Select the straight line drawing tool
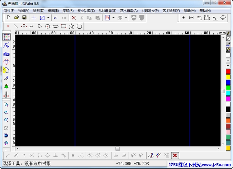233x169 pixels. [x=16, y=26]
